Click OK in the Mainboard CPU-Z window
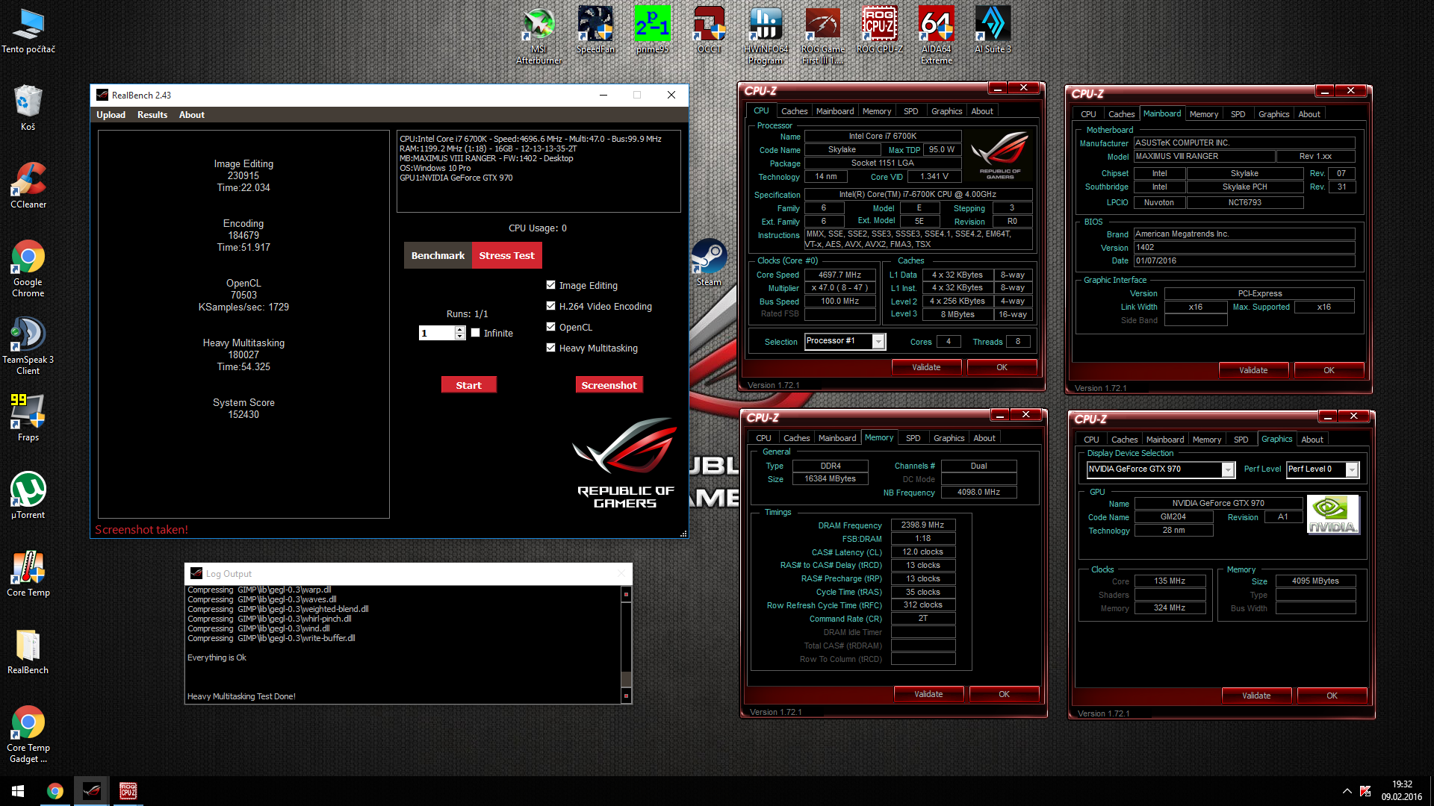This screenshot has width=1434, height=806. pyautogui.click(x=1329, y=370)
